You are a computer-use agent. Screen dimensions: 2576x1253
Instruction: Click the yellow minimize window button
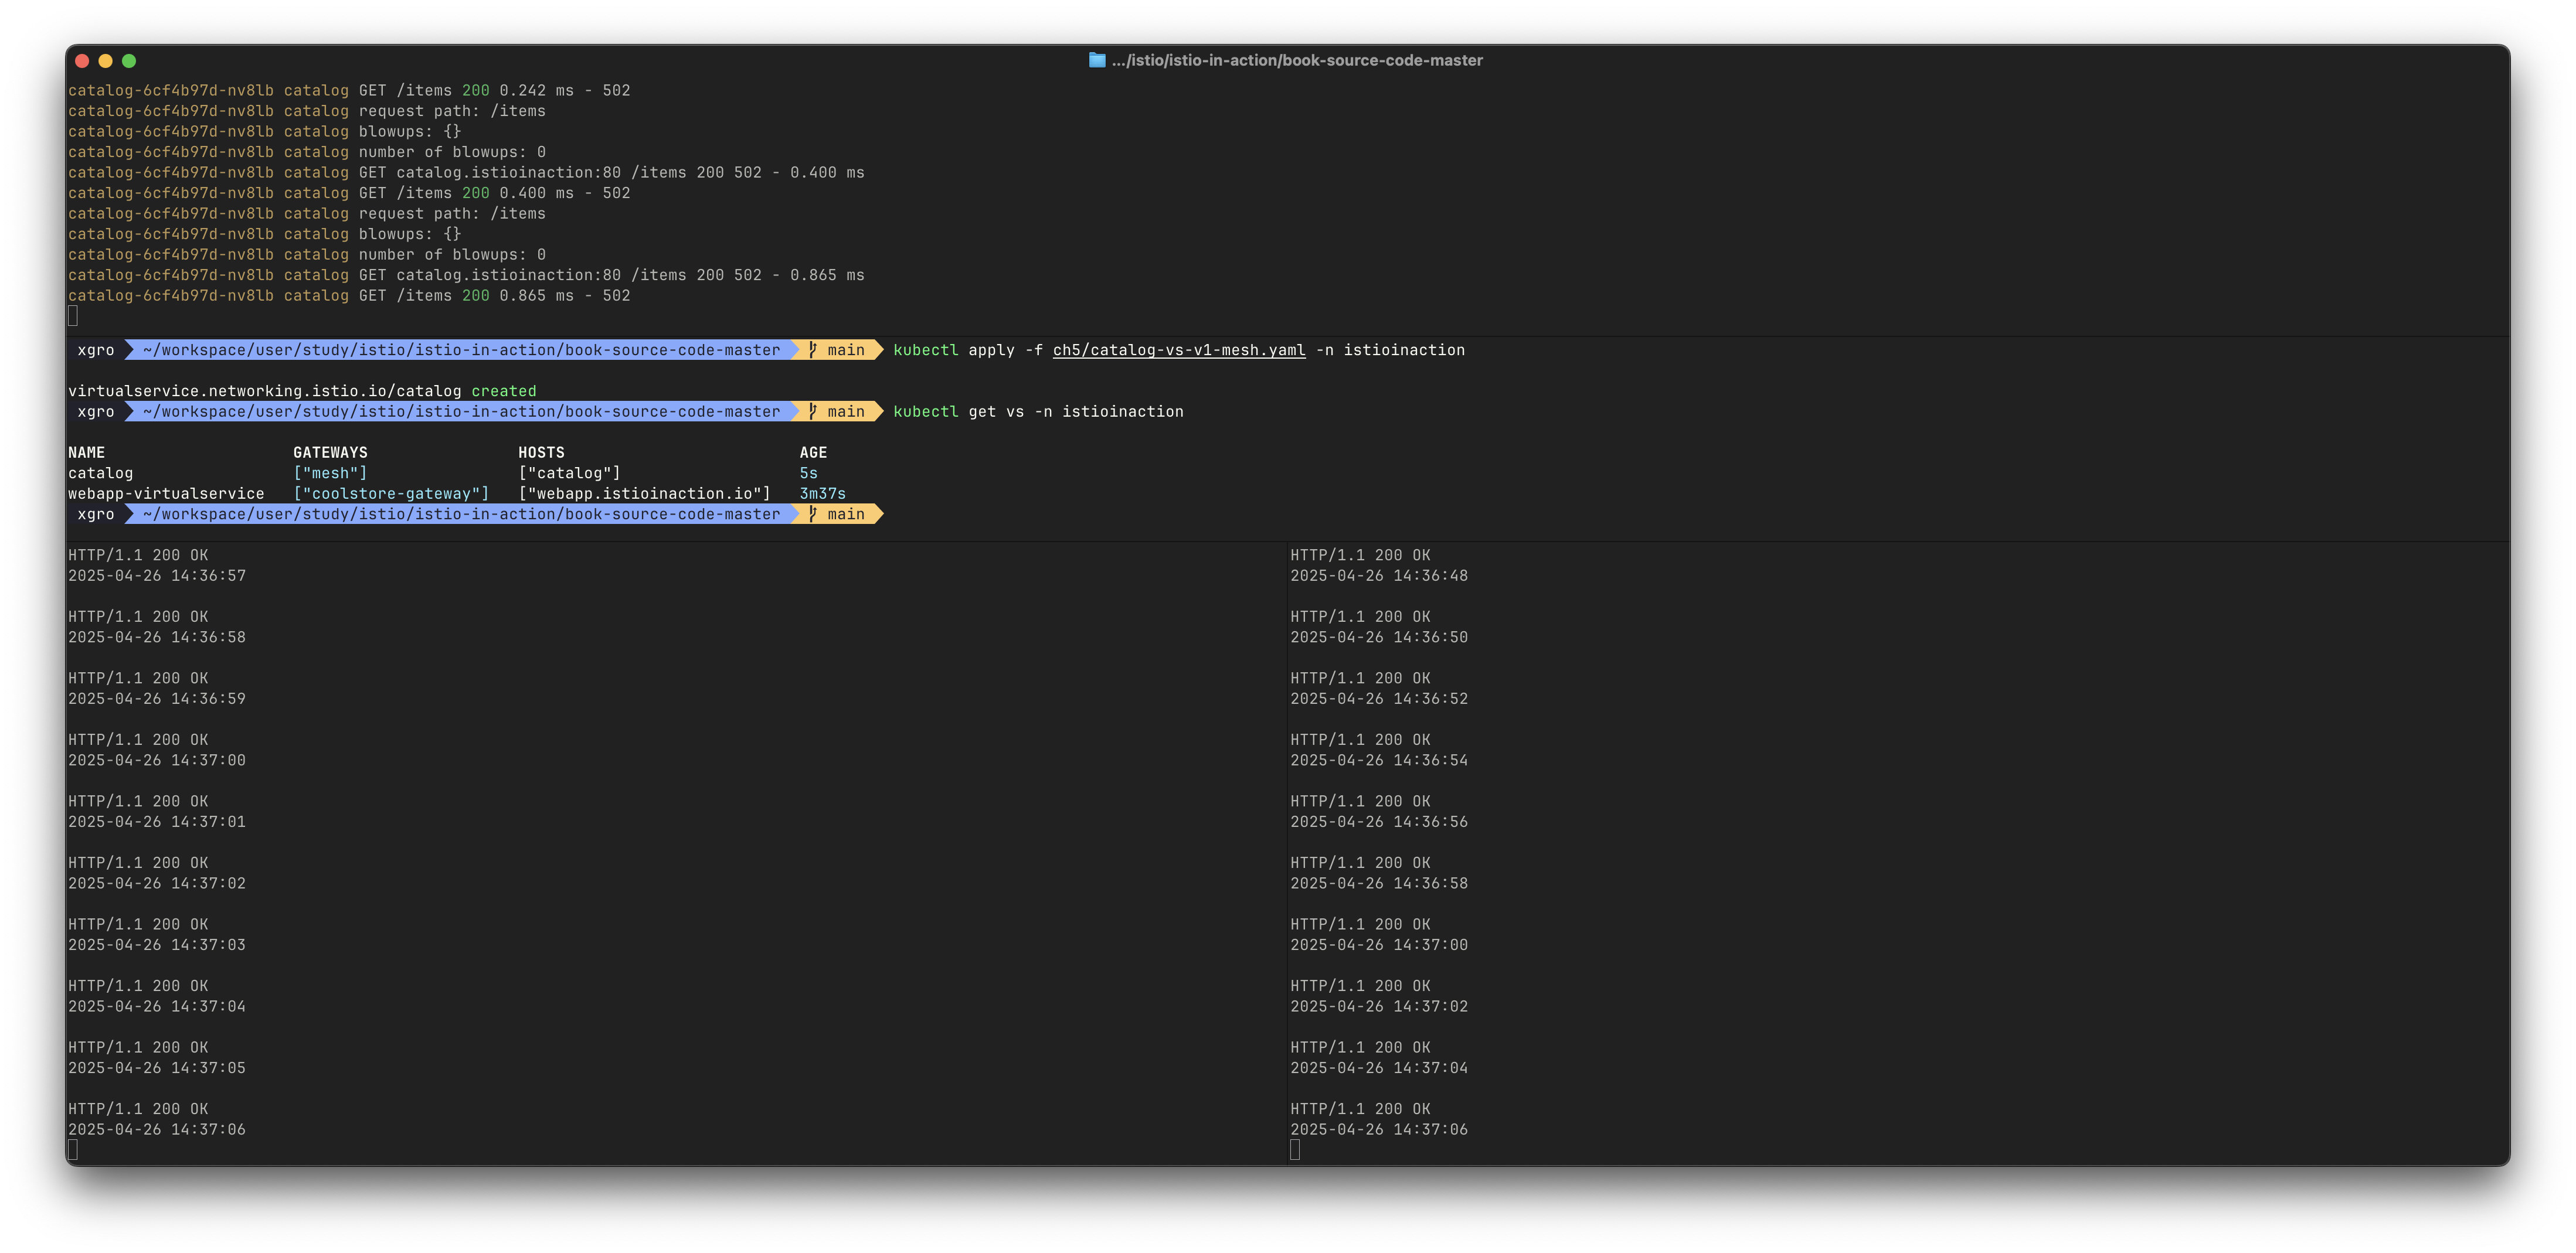(105, 61)
